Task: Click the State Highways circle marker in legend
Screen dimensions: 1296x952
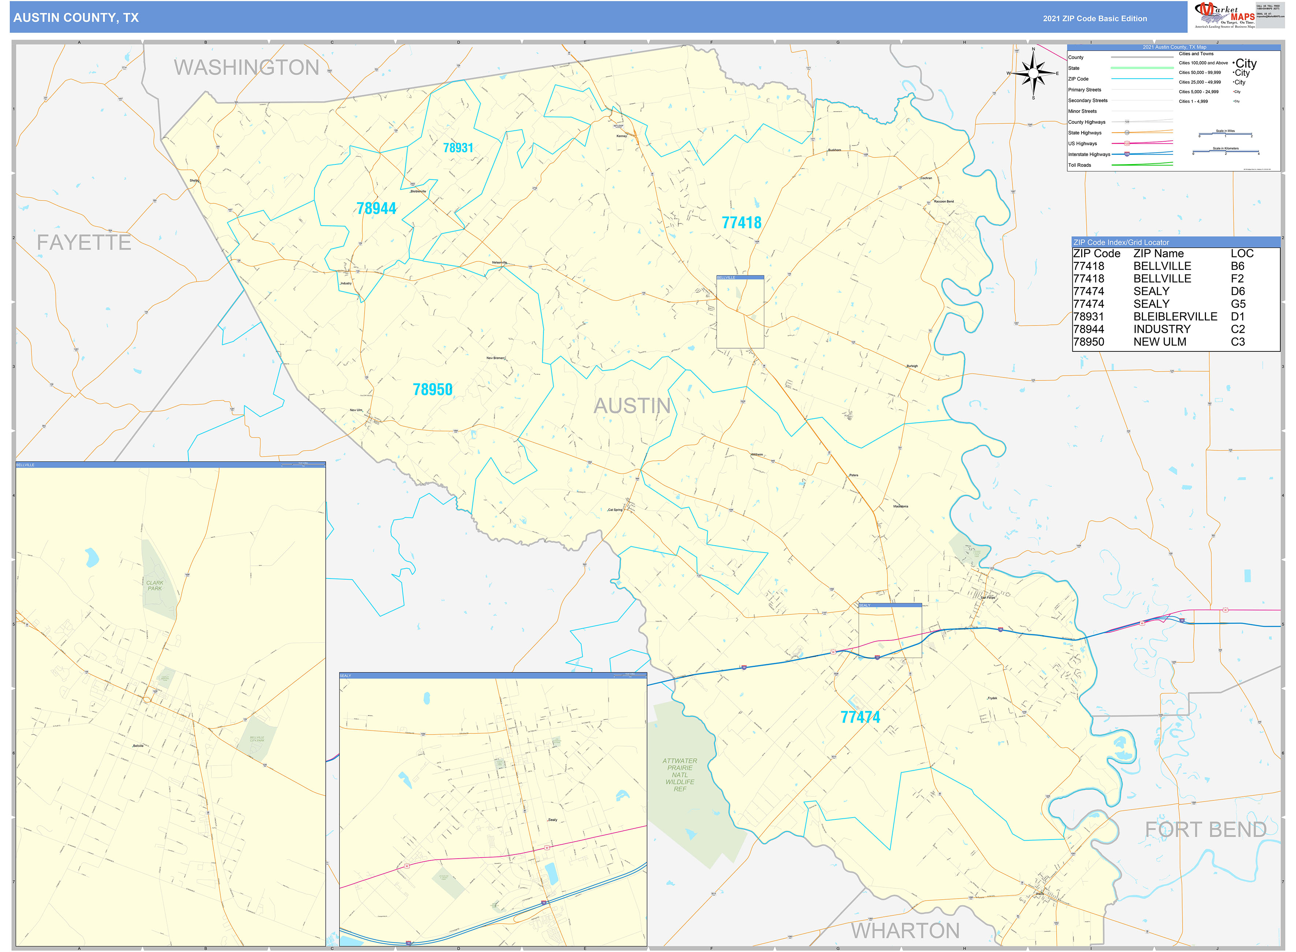Action: [x=1127, y=133]
